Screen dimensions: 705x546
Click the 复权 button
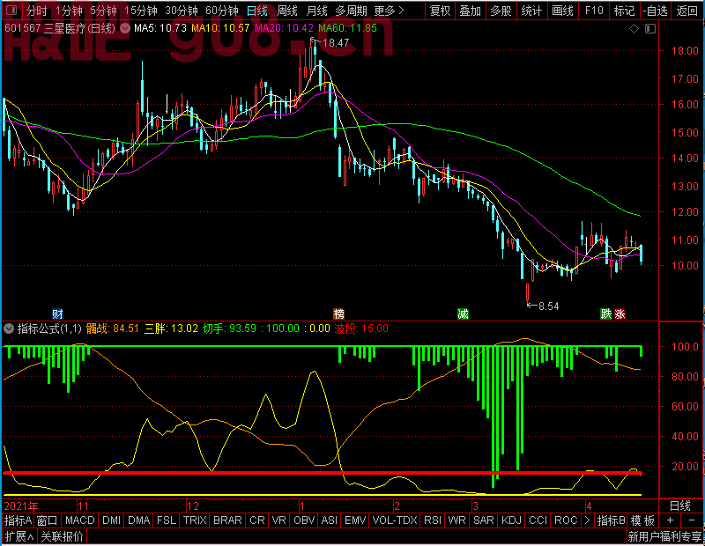pyautogui.click(x=440, y=11)
